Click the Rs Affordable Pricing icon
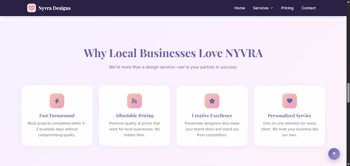Image resolution: width=350 pixels, height=166 pixels. (x=134, y=101)
